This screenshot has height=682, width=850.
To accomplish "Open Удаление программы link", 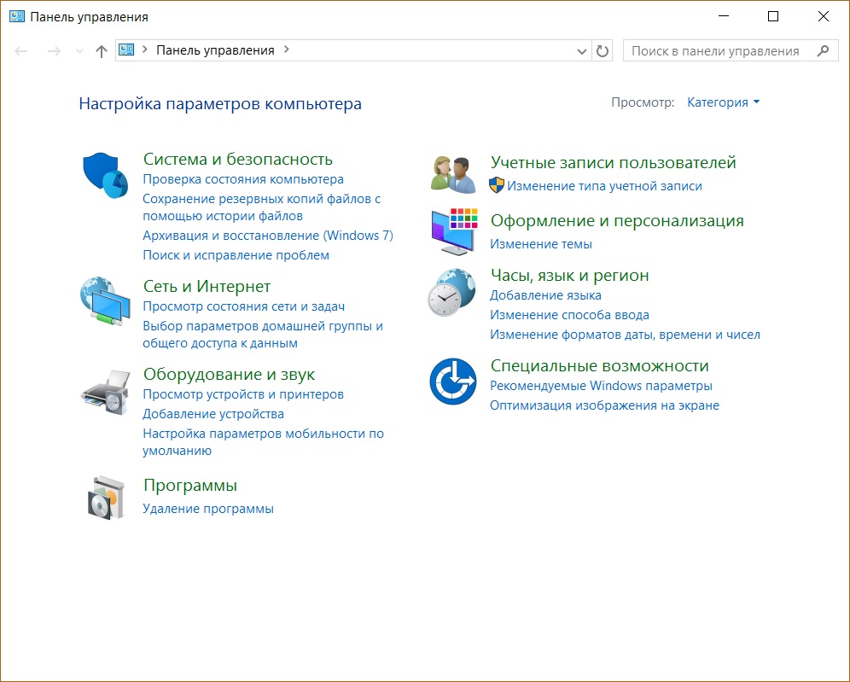I will click(x=208, y=509).
